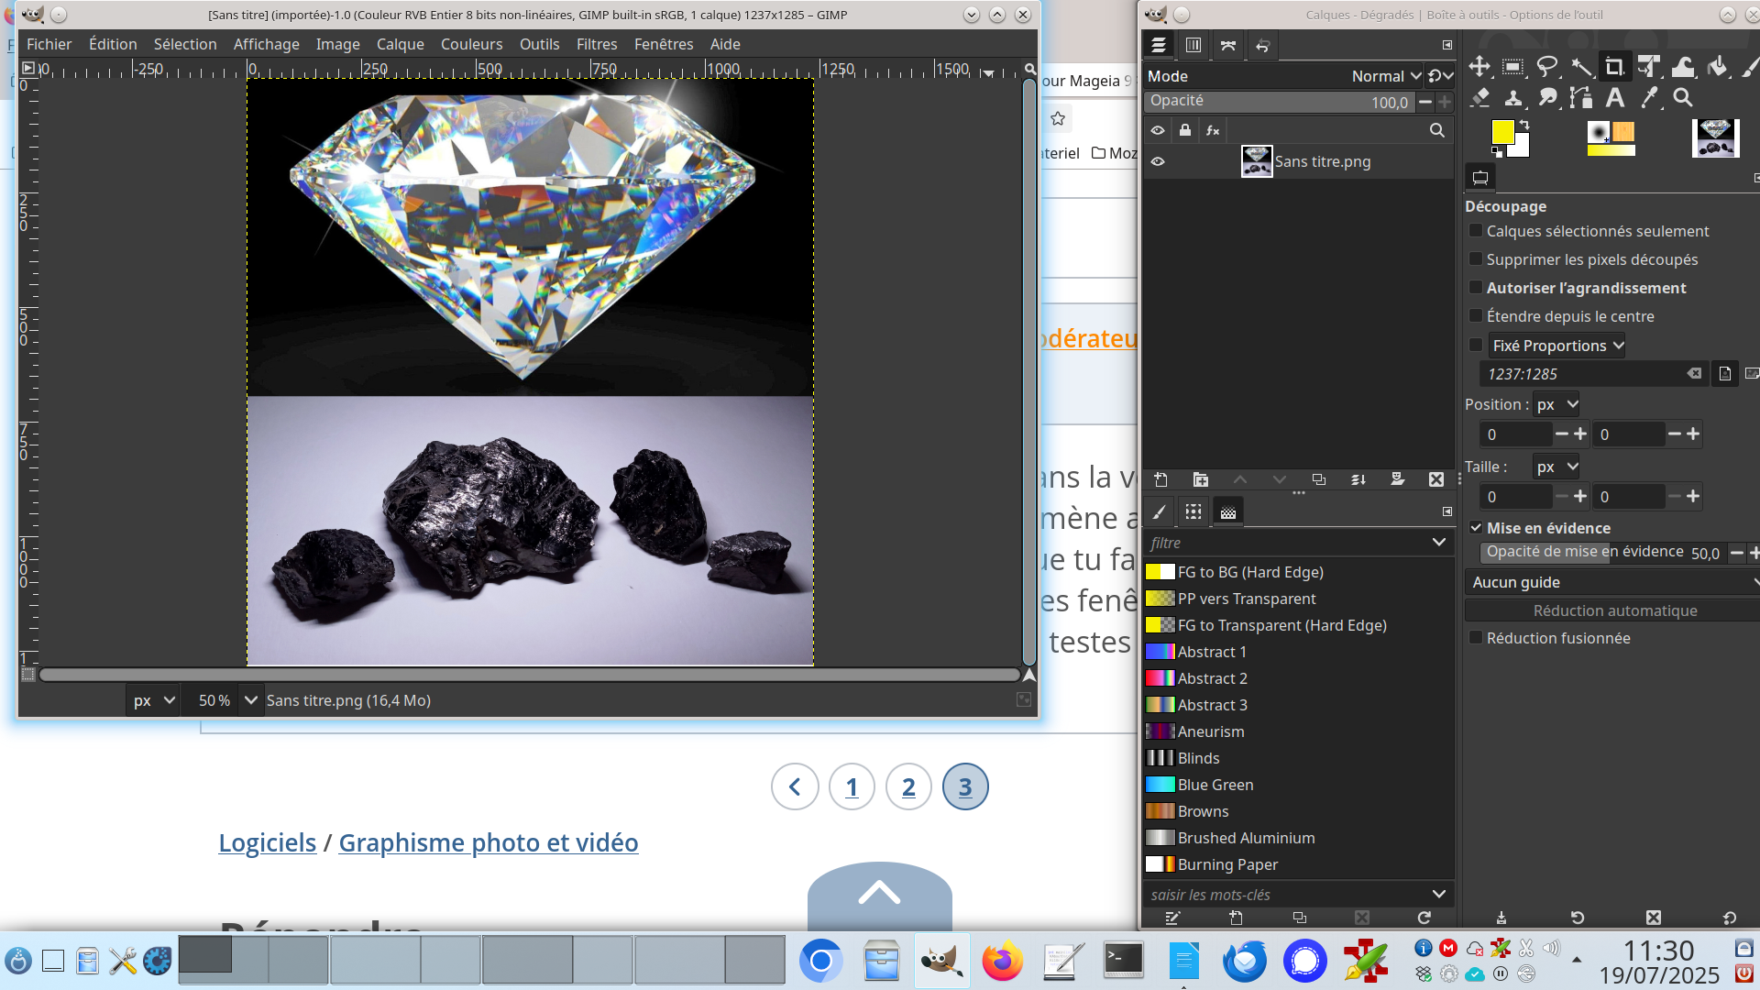Toggle the layer lock icon
1760x990 pixels.
click(1185, 130)
